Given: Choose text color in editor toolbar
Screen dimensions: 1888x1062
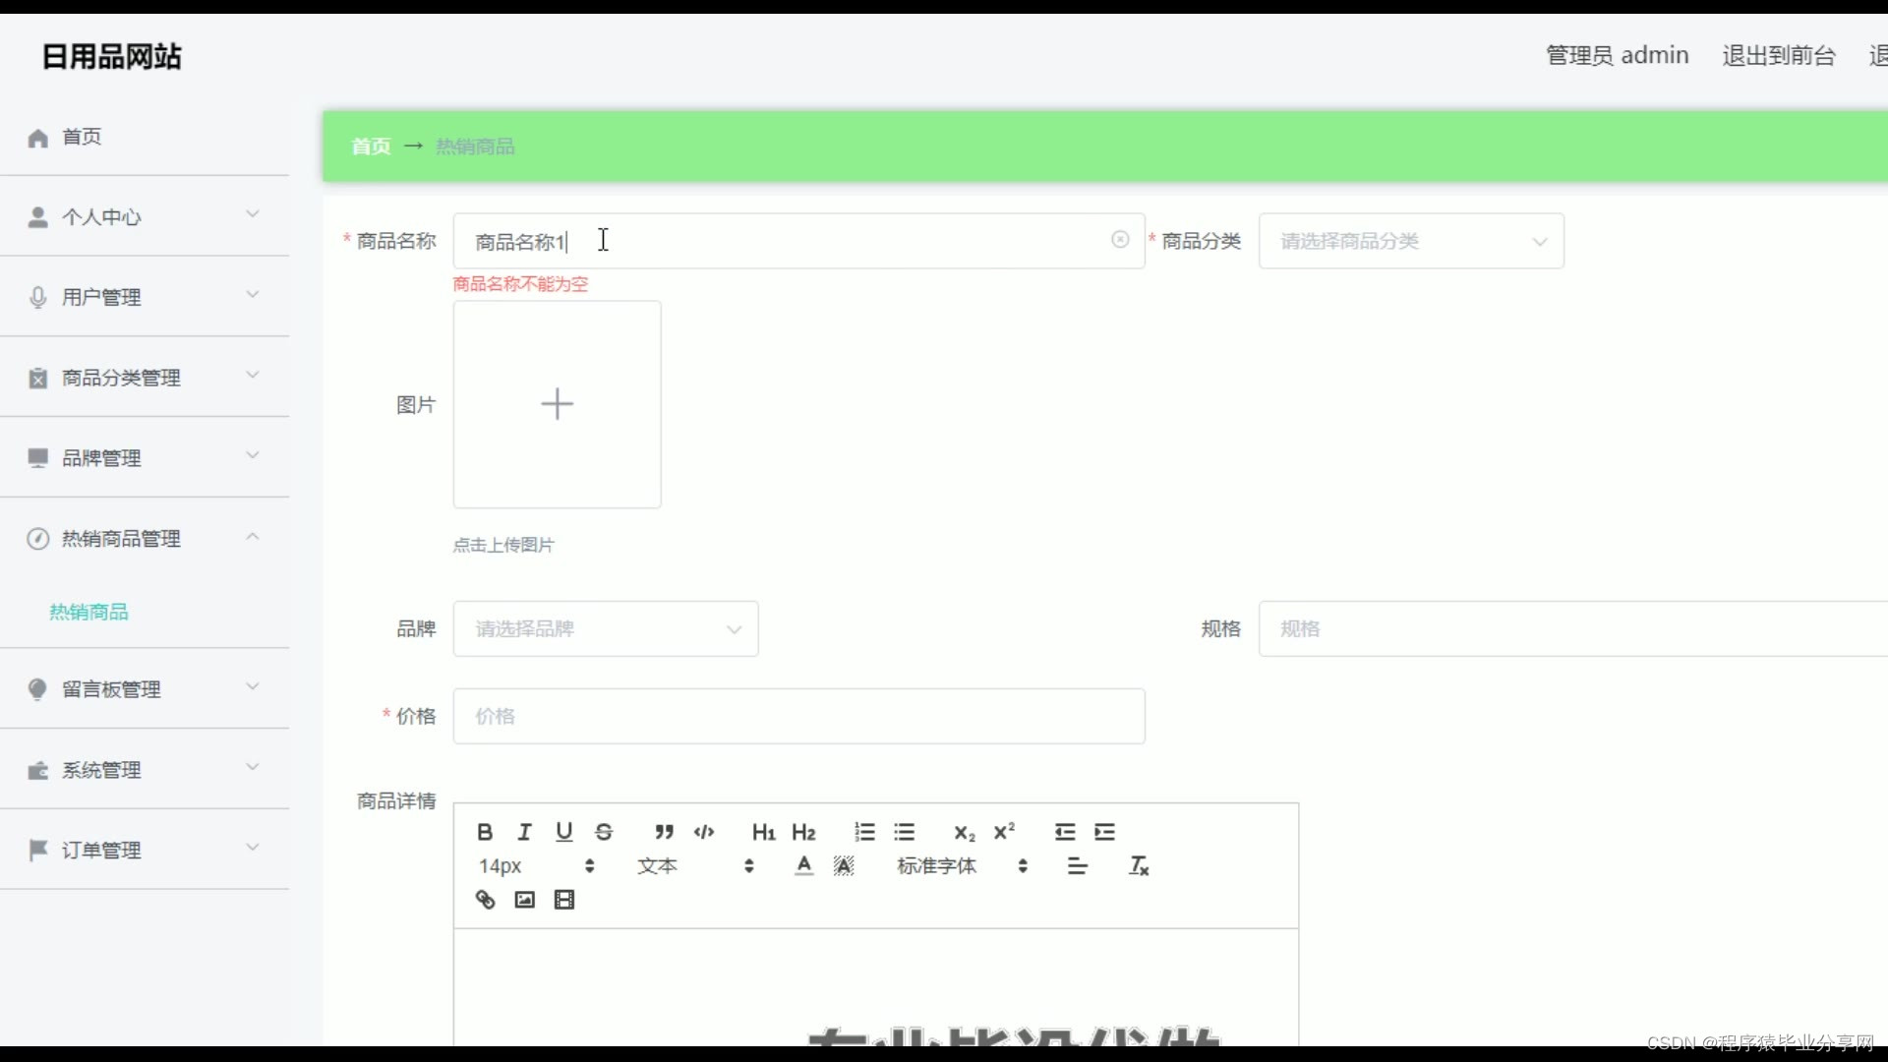Looking at the screenshot, I should coord(803,865).
